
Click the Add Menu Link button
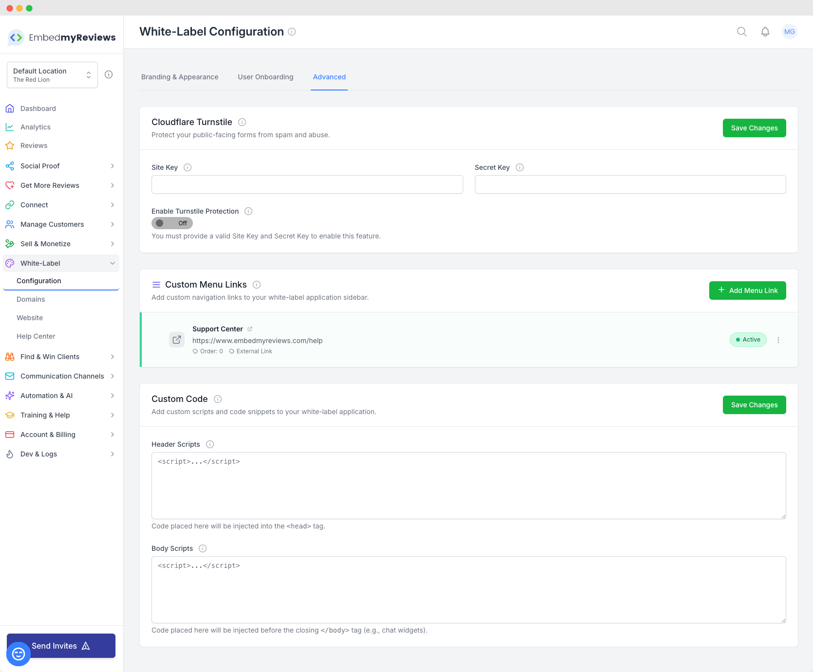[x=747, y=291]
